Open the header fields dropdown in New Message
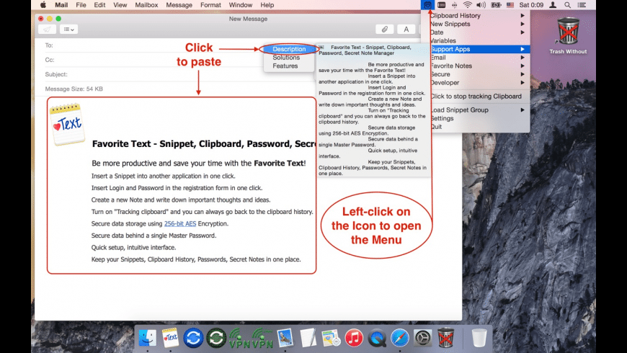Screen dimensions: 627x353 pyautogui.click(x=68, y=30)
